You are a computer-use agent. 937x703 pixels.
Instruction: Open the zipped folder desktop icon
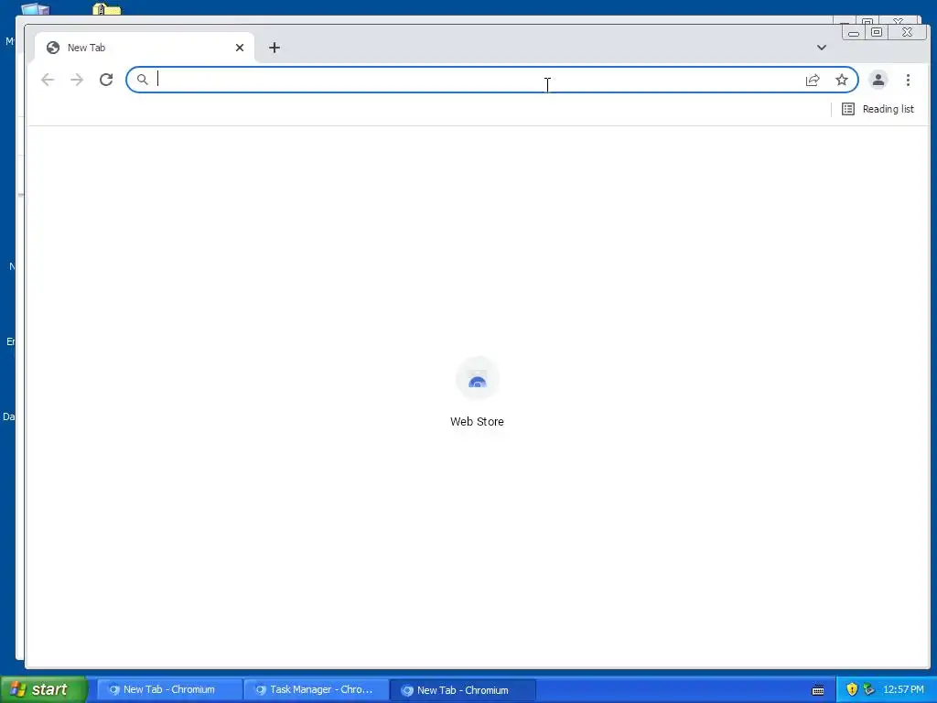[107, 9]
